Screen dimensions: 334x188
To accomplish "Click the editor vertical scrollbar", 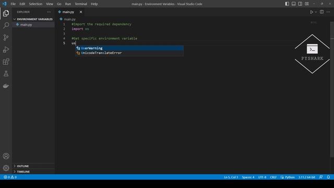I will 332,89.
